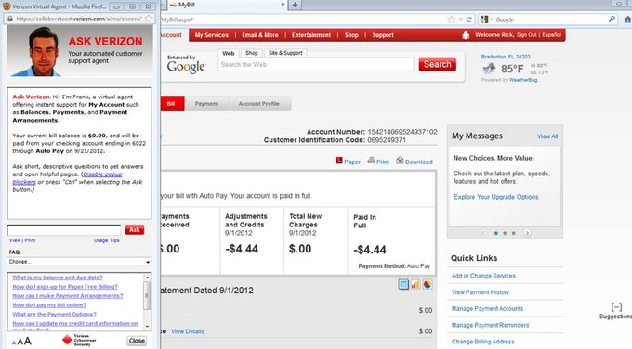Click the Ask button in Virtual Agent
Image resolution: width=632 pixels, height=349 pixels.
coord(134,229)
